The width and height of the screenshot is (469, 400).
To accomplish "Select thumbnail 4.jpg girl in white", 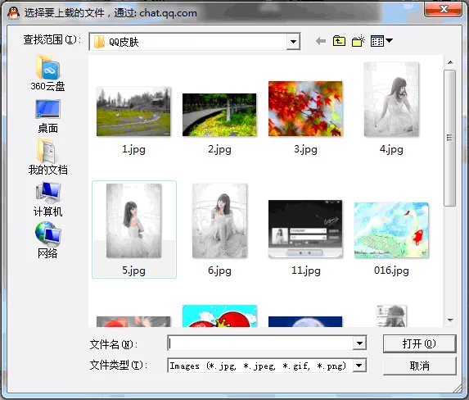I will click(391, 99).
